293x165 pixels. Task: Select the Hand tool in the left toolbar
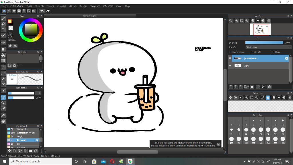pos(3,121)
